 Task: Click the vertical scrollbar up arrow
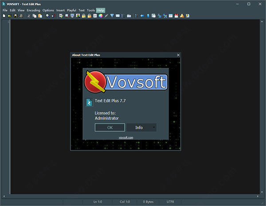(262, 22)
